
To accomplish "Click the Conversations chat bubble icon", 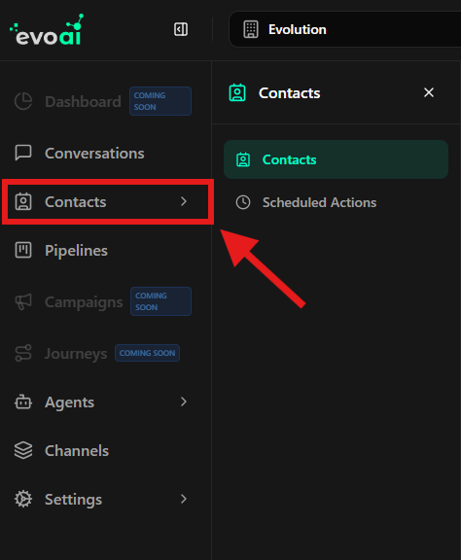I will point(23,154).
